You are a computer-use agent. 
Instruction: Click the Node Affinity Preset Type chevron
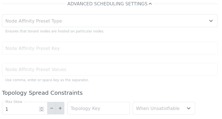click(x=211, y=21)
